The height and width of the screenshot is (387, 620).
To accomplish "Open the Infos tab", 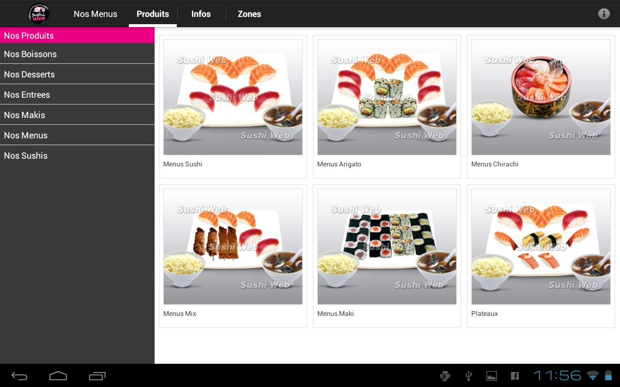I will 201,14.
